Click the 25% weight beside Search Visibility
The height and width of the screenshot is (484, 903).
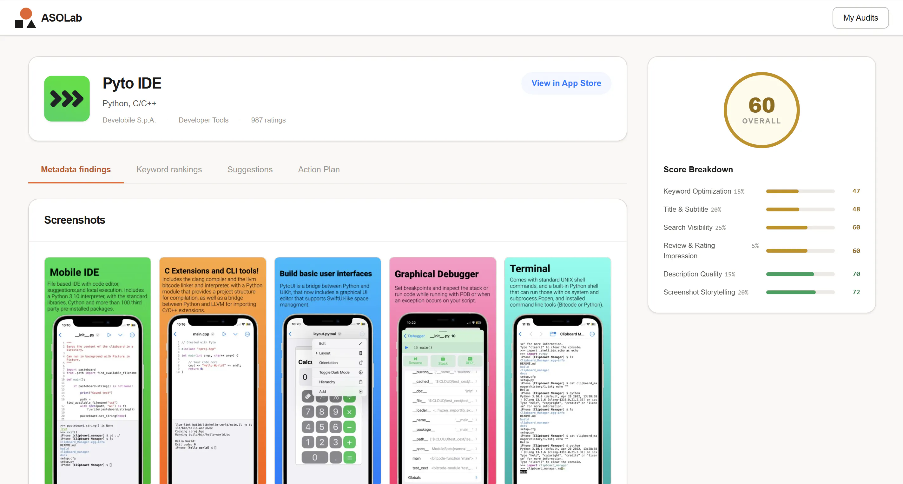720,228
